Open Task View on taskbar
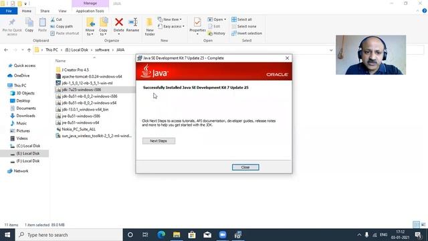This screenshot has height=241, width=428. click(x=145, y=235)
